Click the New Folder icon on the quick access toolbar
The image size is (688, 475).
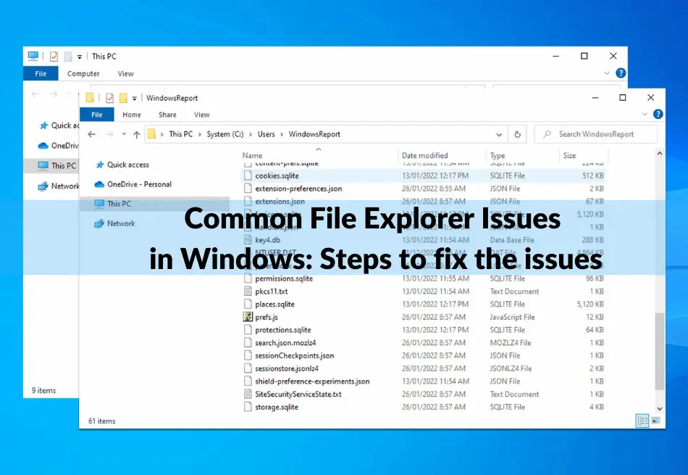point(123,98)
